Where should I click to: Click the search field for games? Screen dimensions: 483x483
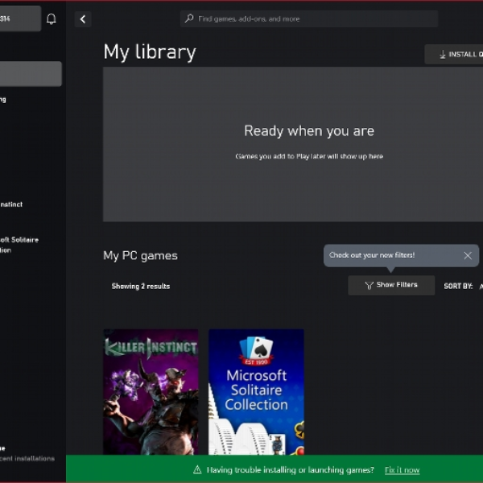point(309,19)
